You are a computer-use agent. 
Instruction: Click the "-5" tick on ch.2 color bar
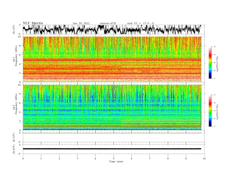click(214, 111)
